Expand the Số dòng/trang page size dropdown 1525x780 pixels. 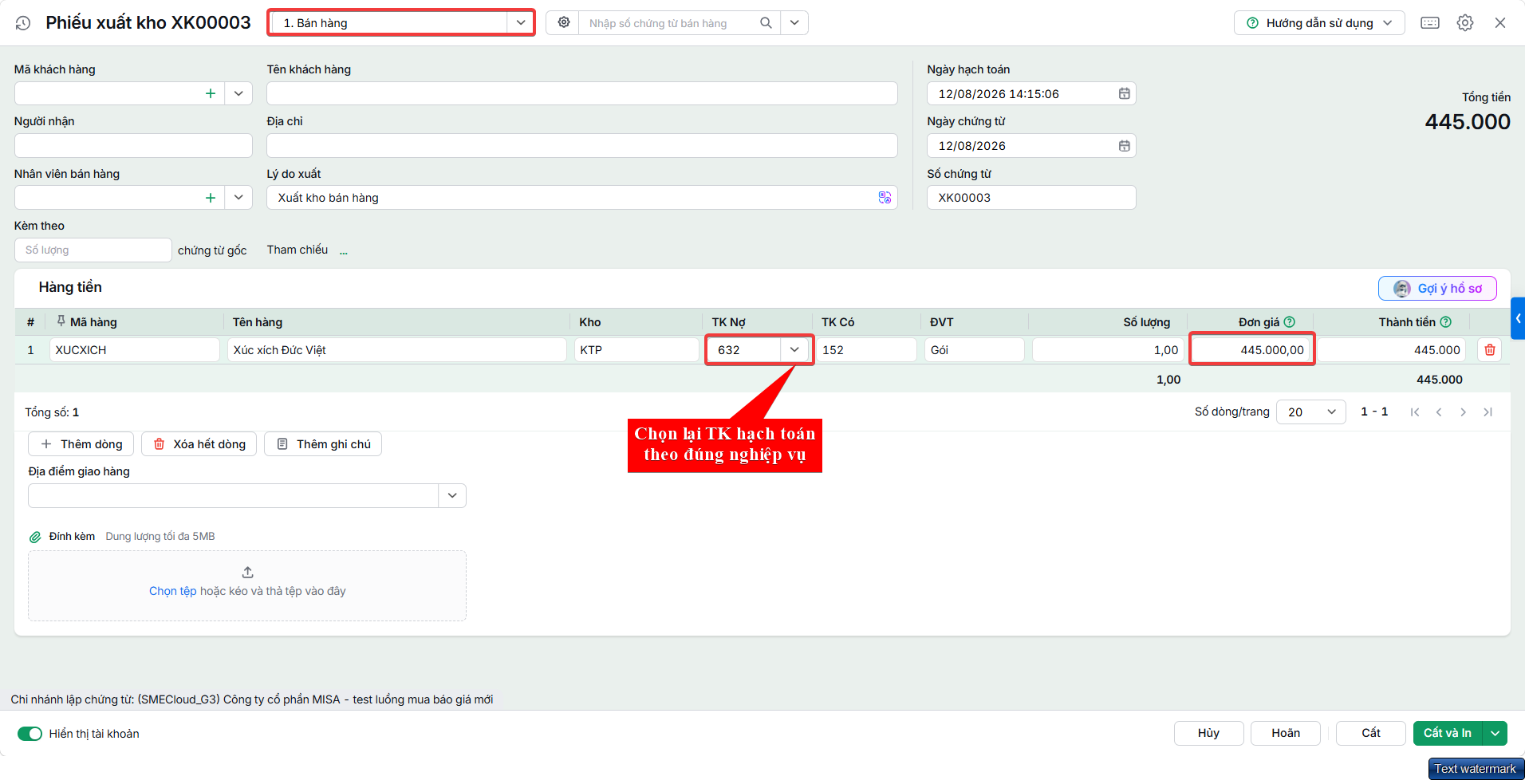point(1311,412)
